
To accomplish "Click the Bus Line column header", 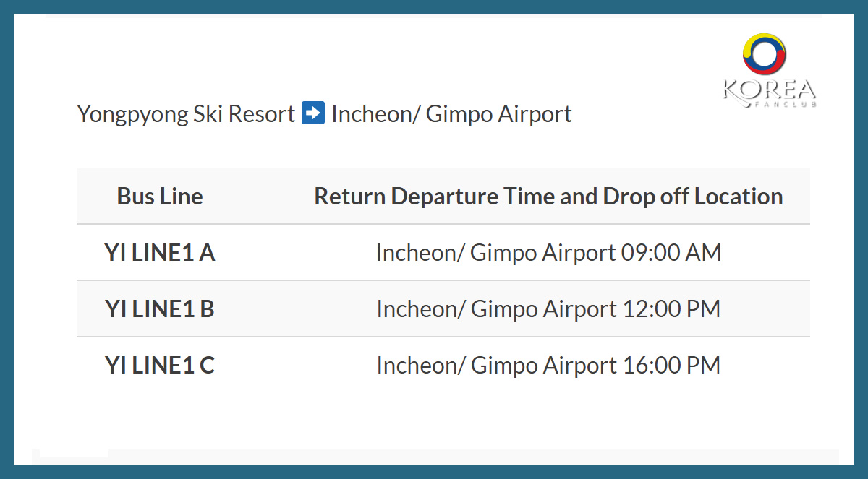I will point(160,197).
